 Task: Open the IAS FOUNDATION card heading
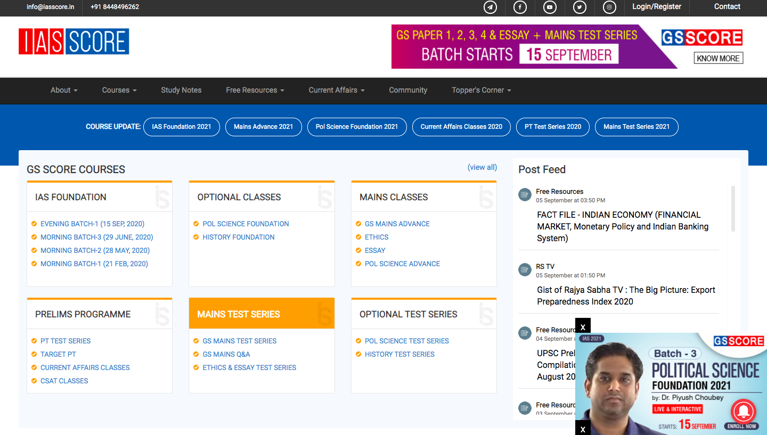tap(71, 197)
